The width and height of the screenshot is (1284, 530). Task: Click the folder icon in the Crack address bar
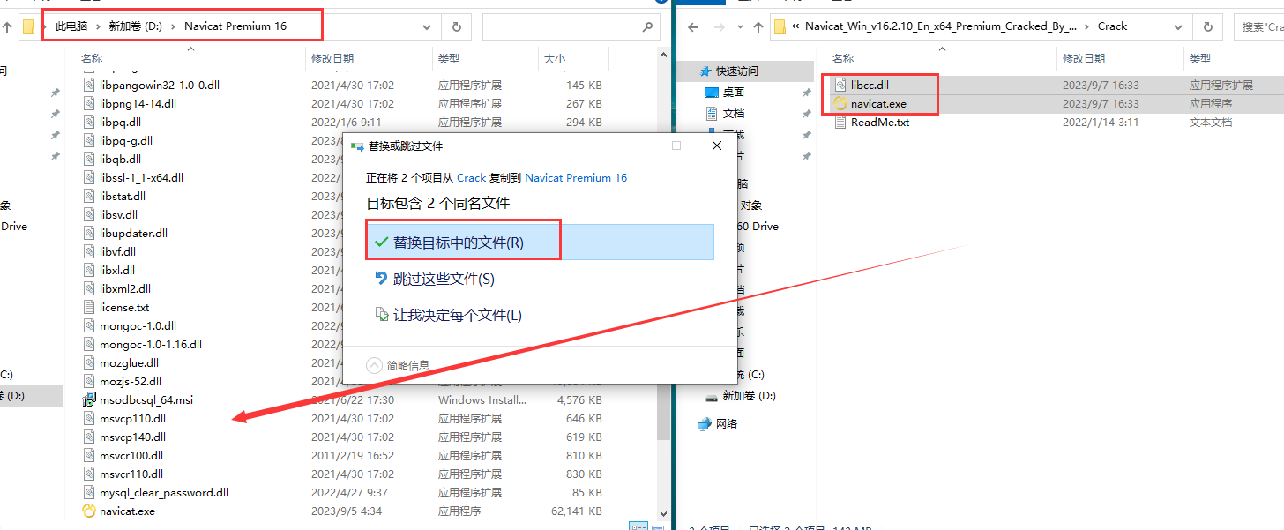[780, 26]
